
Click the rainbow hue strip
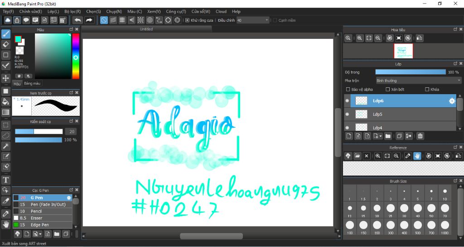pos(76,56)
